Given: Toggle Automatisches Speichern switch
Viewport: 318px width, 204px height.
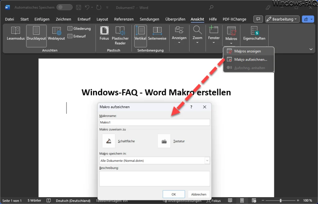Looking at the screenshot, I should pos(65,7).
